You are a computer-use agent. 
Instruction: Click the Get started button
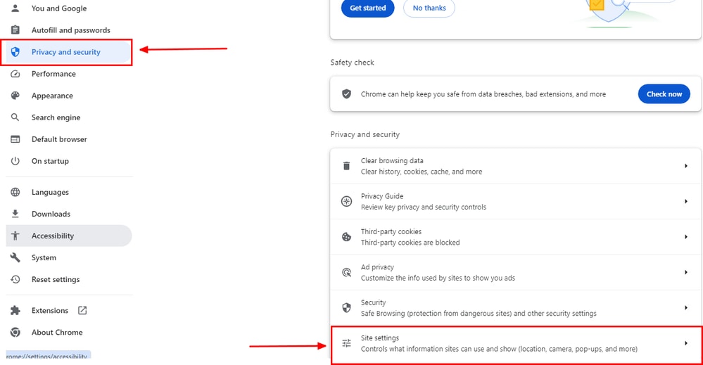click(x=367, y=8)
